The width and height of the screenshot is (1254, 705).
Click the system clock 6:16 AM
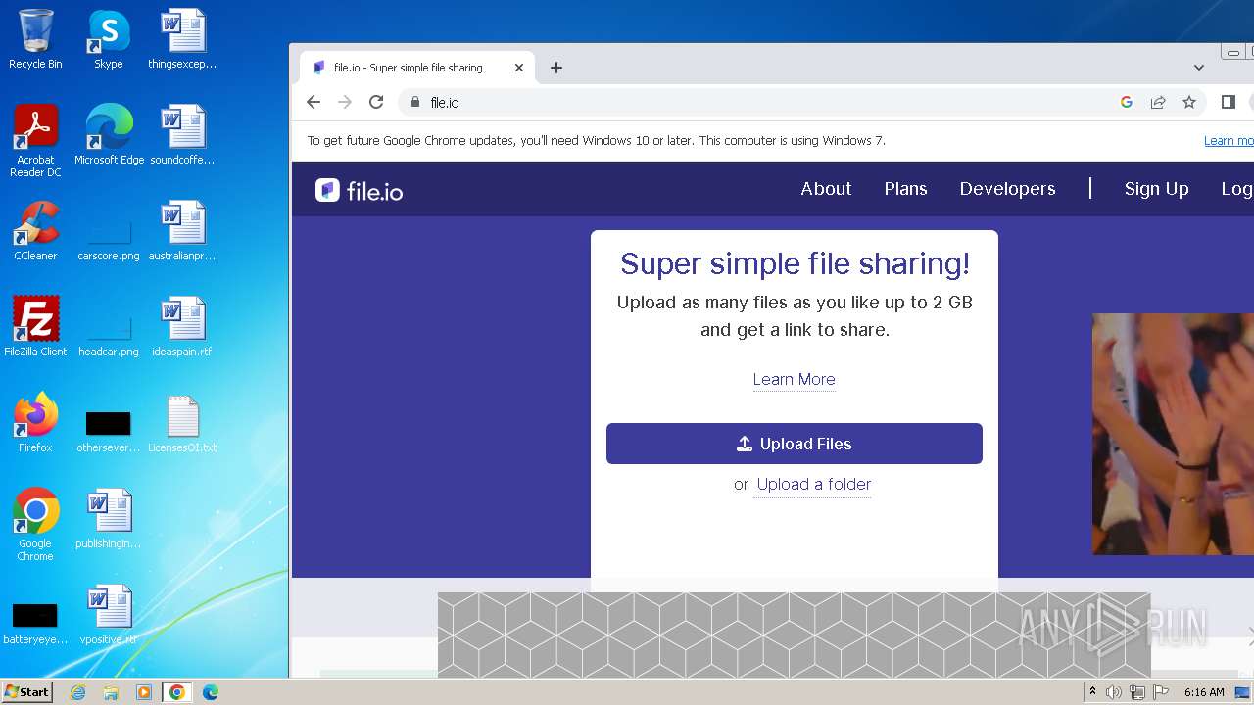[1204, 692]
